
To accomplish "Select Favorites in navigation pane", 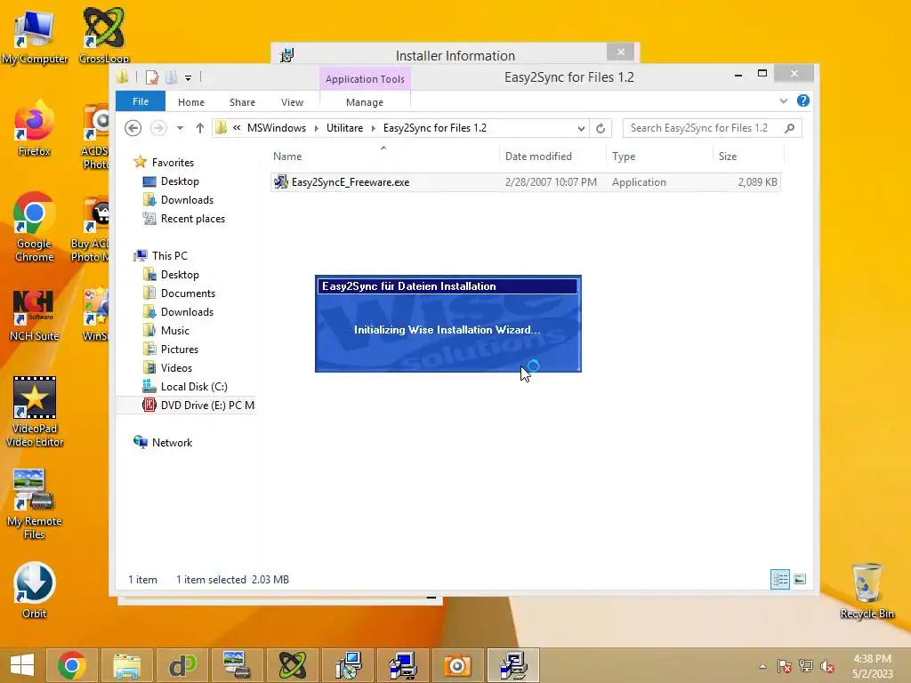I will tap(173, 163).
